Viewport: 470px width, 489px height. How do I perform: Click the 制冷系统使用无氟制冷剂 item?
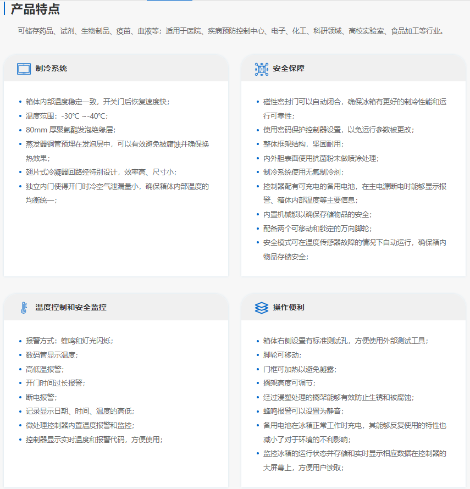tap(303, 173)
